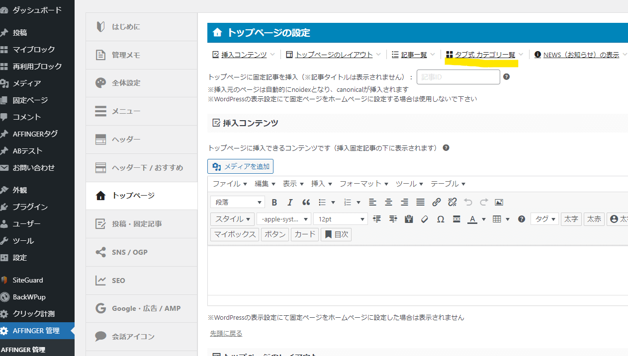Toggle italic formatting in the editor
The height and width of the screenshot is (356, 628).
(x=290, y=202)
